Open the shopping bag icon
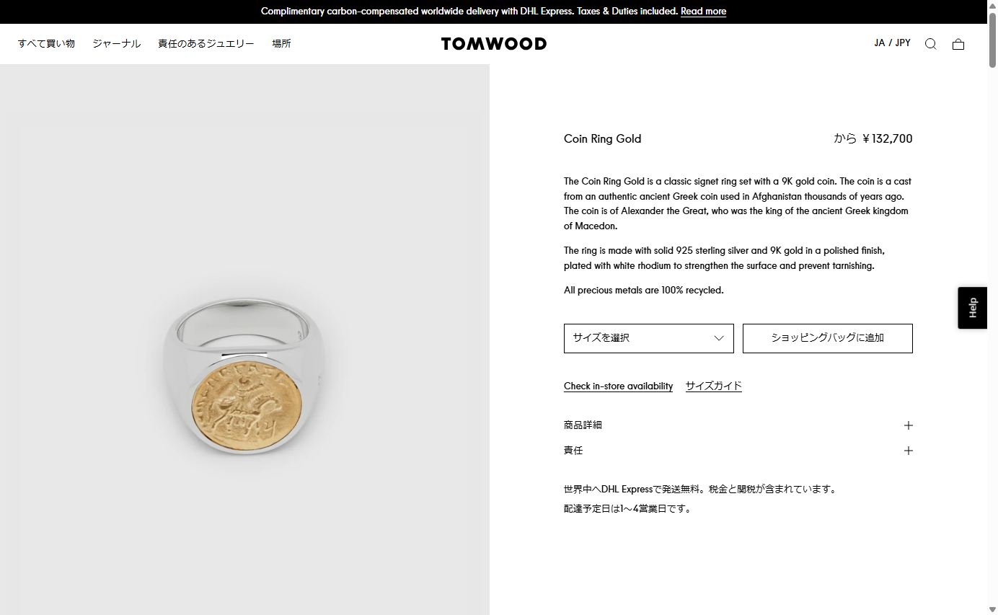This screenshot has width=998, height=615. (958, 44)
